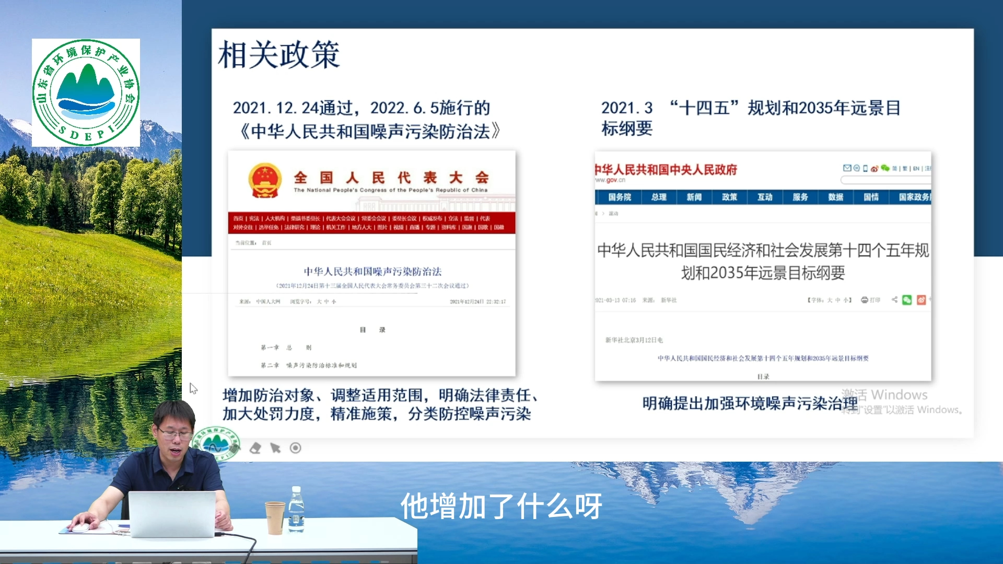The image size is (1003, 564).
Task: Open the 政策 navigation tab
Action: coord(729,197)
